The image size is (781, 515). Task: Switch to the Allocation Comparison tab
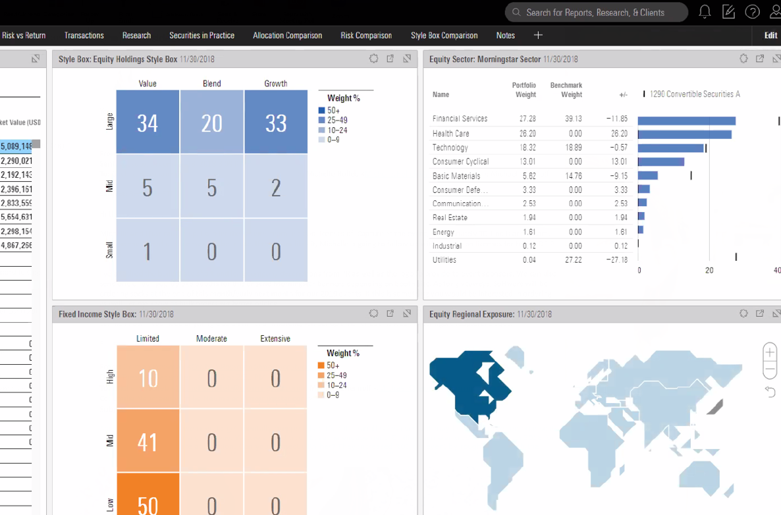pos(287,36)
